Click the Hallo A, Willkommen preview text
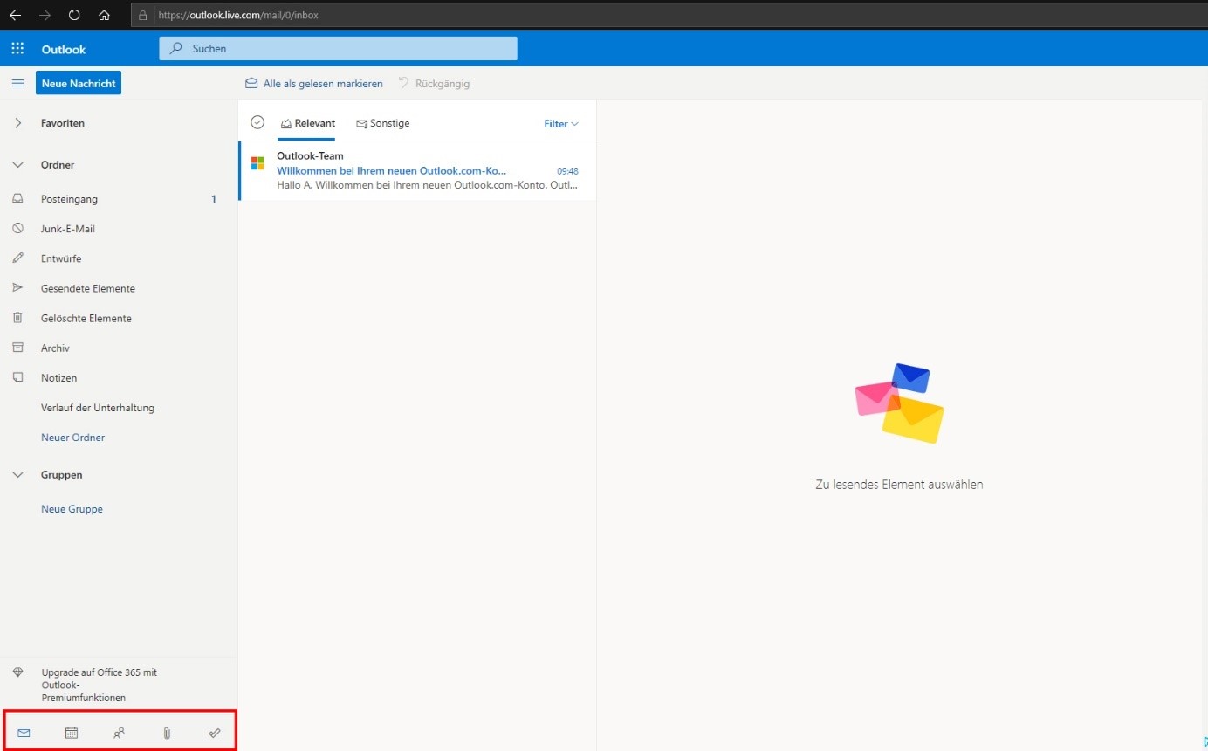The image size is (1208, 751). (427, 185)
